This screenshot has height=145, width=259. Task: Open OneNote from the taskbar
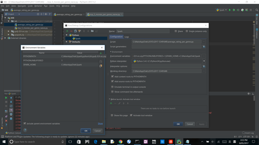[146, 141]
